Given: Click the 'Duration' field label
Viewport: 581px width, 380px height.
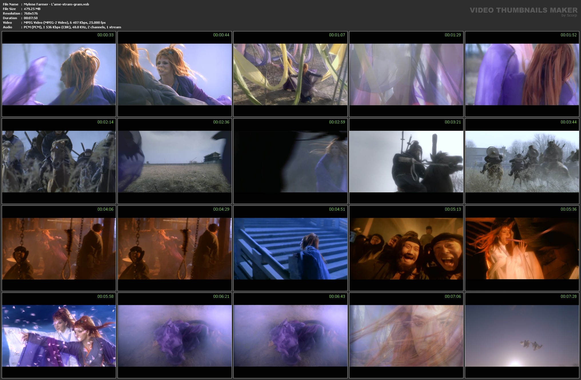Looking at the screenshot, I should 10,18.
